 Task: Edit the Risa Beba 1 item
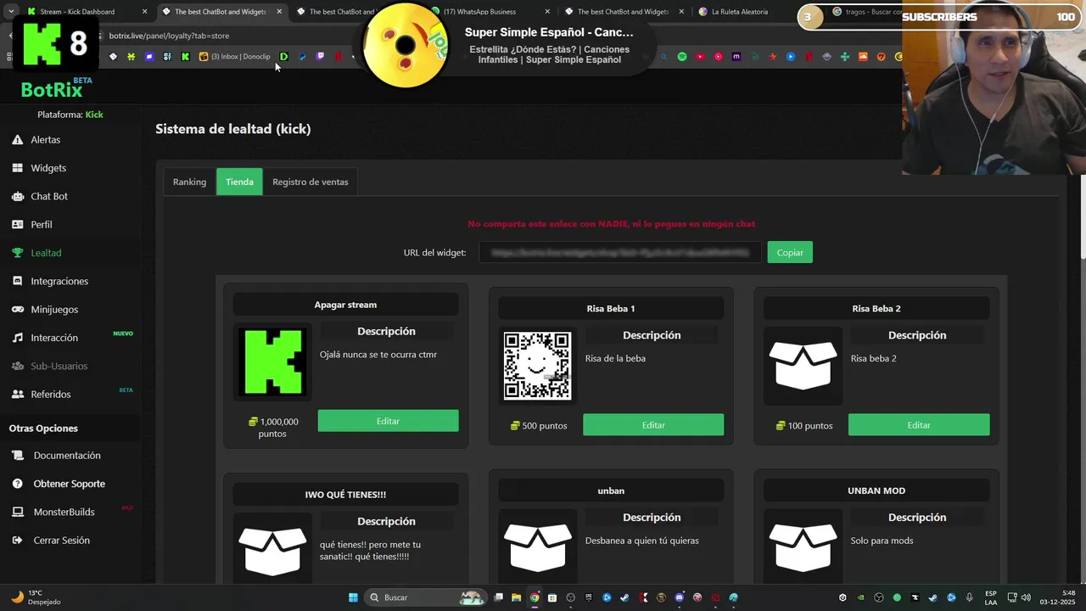pos(653,425)
